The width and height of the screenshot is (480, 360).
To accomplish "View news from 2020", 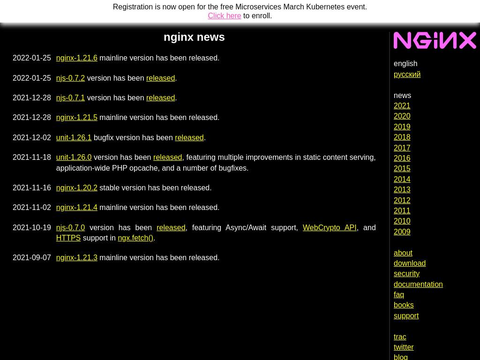I will 402,116.
